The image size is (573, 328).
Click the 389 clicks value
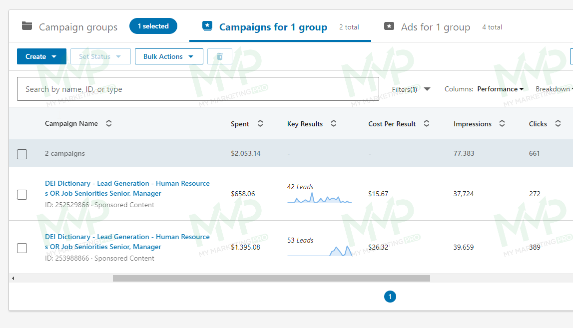pyautogui.click(x=535, y=247)
